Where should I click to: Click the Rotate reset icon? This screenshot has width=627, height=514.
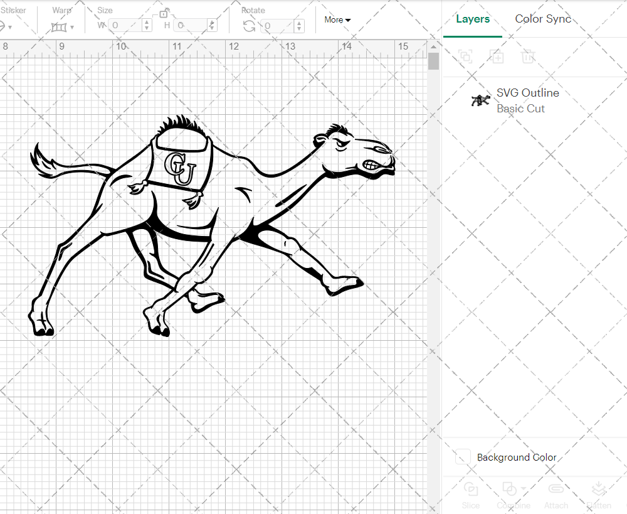tap(250, 26)
